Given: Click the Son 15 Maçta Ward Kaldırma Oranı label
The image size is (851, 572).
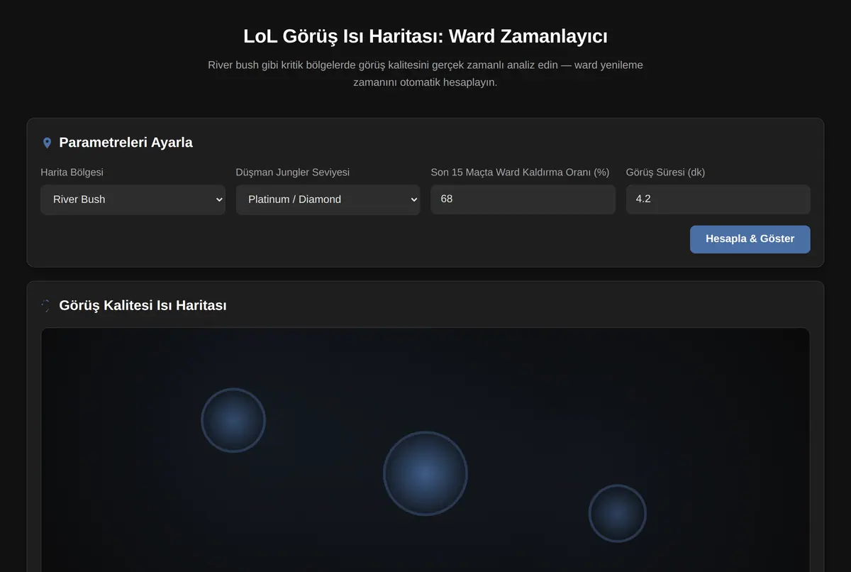Looking at the screenshot, I should (520, 172).
